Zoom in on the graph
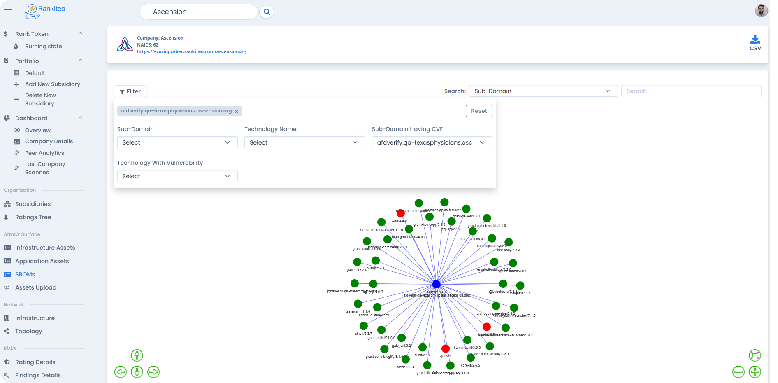This screenshot has height=383, width=778. [755, 372]
